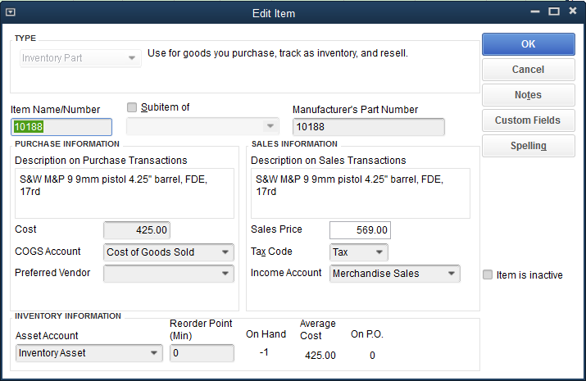Click the Sales Price field showing 569.00
Image resolution: width=586 pixels, height=381 pixels.
point(360,230)
